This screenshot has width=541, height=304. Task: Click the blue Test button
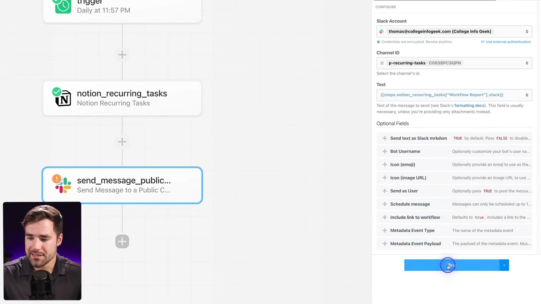(451, 265)
